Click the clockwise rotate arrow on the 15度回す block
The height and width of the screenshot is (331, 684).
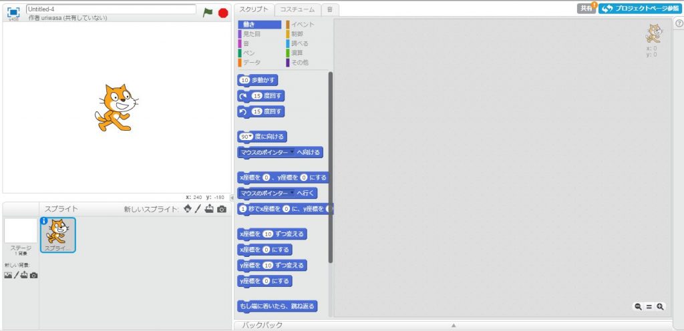243,96
